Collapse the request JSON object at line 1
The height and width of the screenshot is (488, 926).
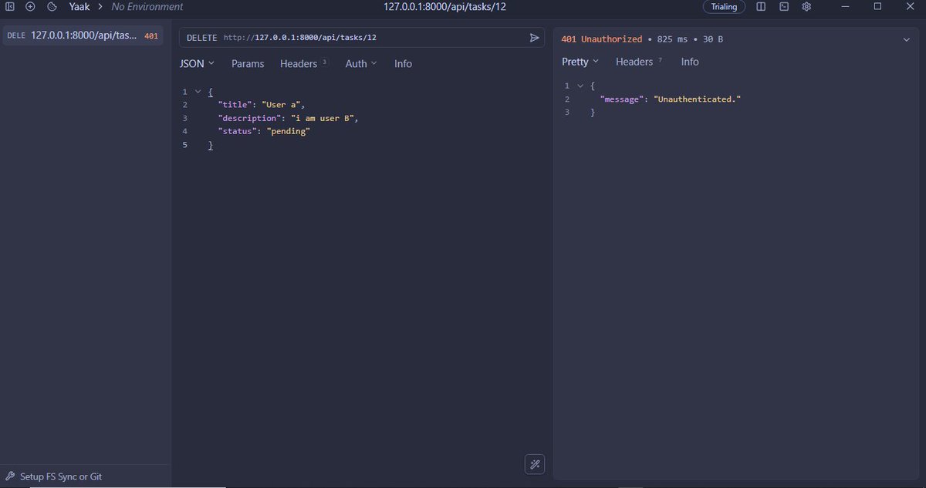198,92
